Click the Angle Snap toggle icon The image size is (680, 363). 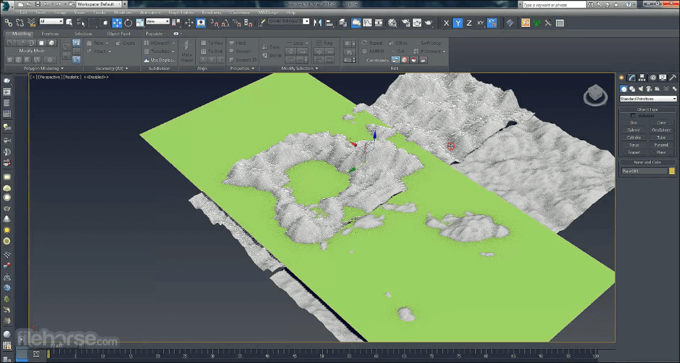tap(226, 23)
